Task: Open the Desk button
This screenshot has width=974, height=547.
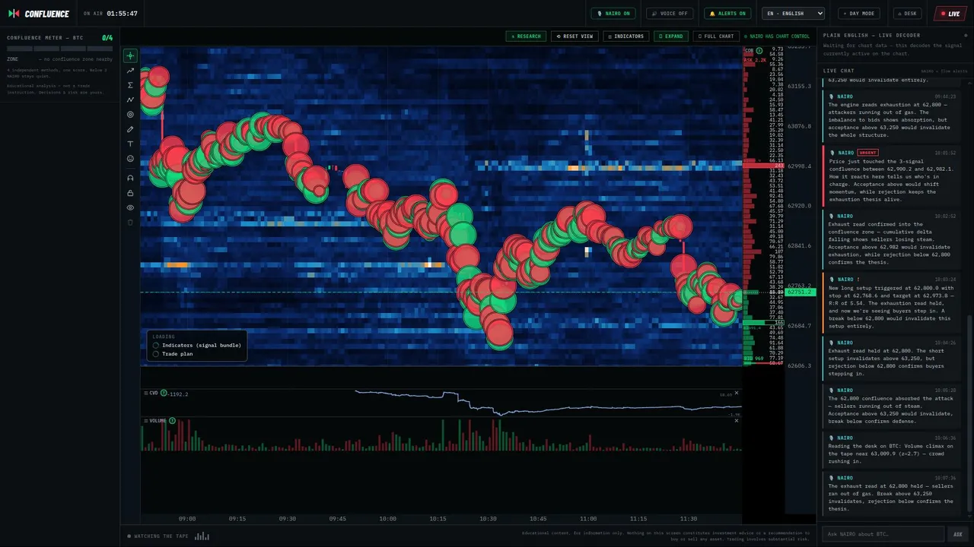Action: coord(907,13)
